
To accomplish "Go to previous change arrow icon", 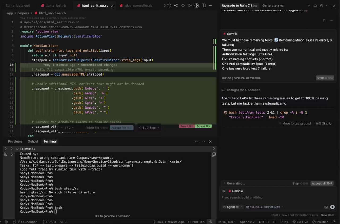I will coord(176,6).
